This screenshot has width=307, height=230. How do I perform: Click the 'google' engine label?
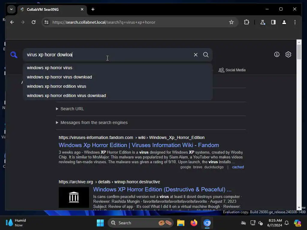point(186,167)
